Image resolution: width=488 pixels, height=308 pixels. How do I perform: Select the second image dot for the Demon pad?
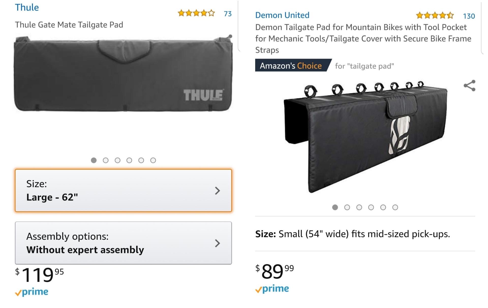pos(347,207)
